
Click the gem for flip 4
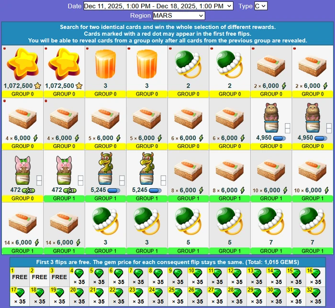pos(79,274)
